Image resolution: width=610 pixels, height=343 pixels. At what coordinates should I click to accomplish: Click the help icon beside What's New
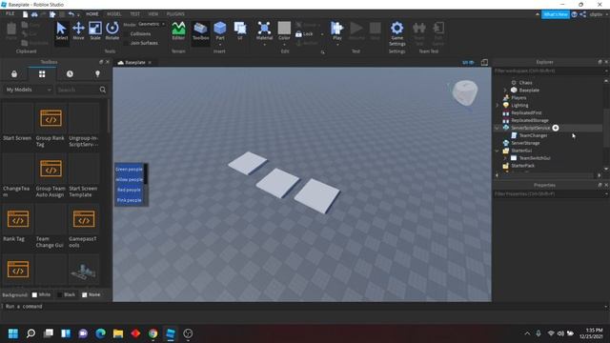[574, 14]
